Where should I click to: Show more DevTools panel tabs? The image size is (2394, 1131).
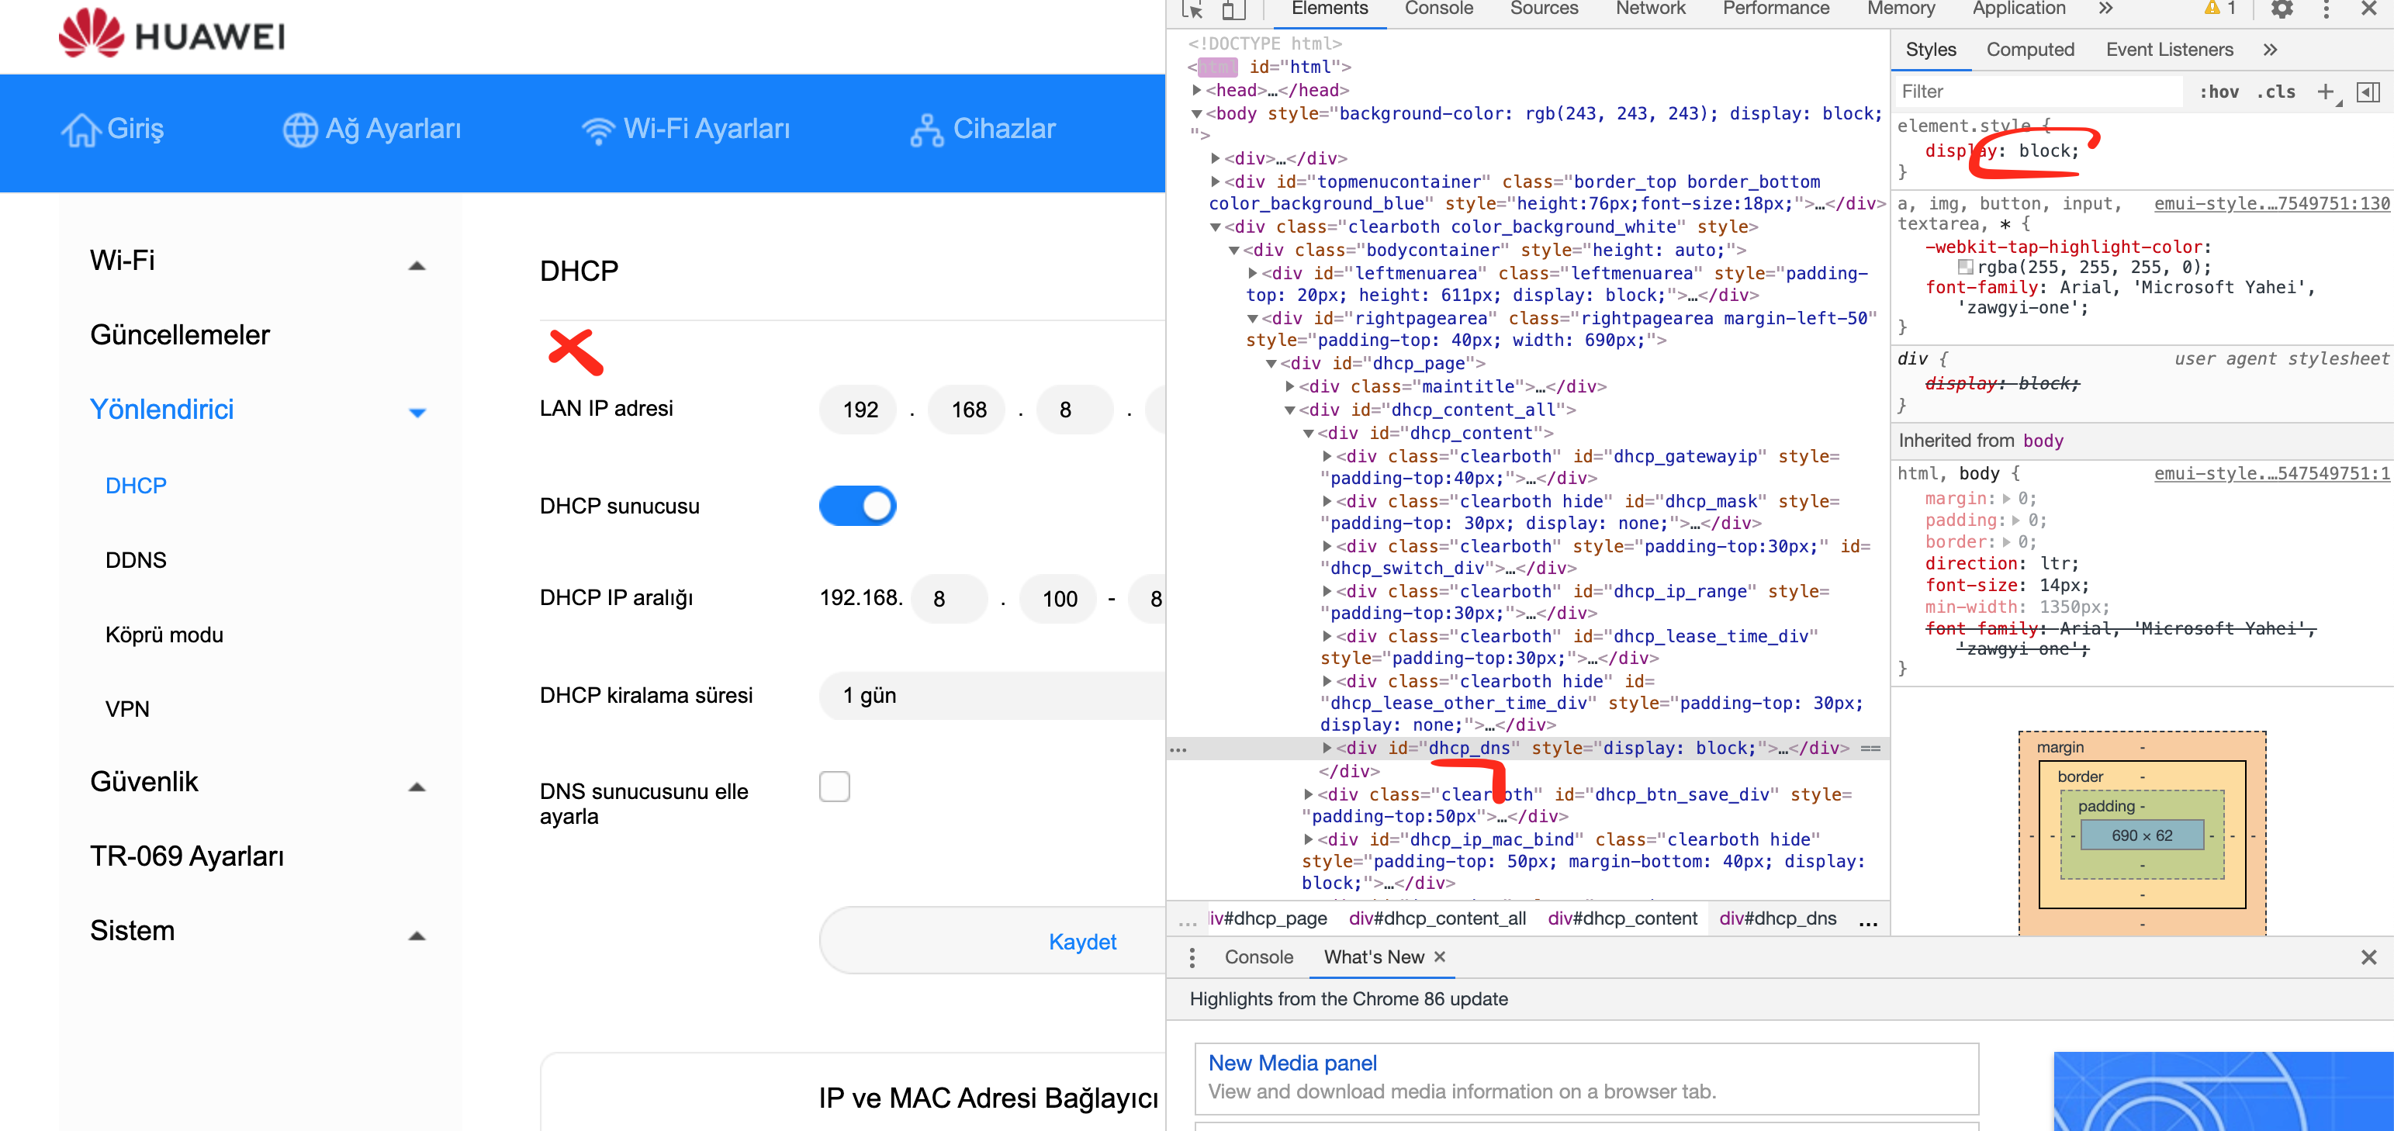[2106, 9]
